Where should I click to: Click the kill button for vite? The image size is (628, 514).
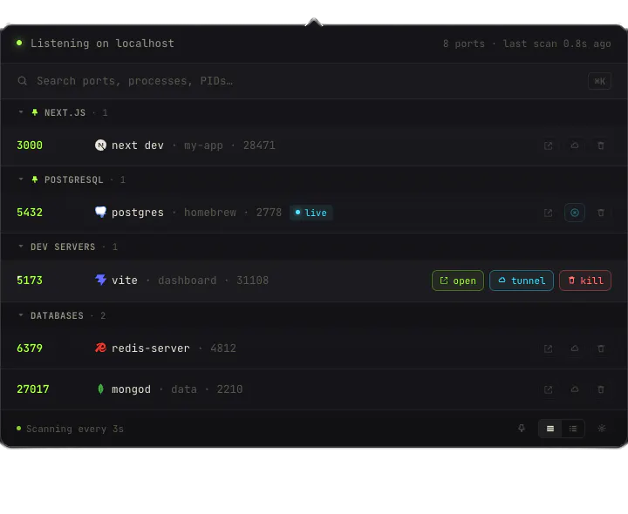pos(585,281)
